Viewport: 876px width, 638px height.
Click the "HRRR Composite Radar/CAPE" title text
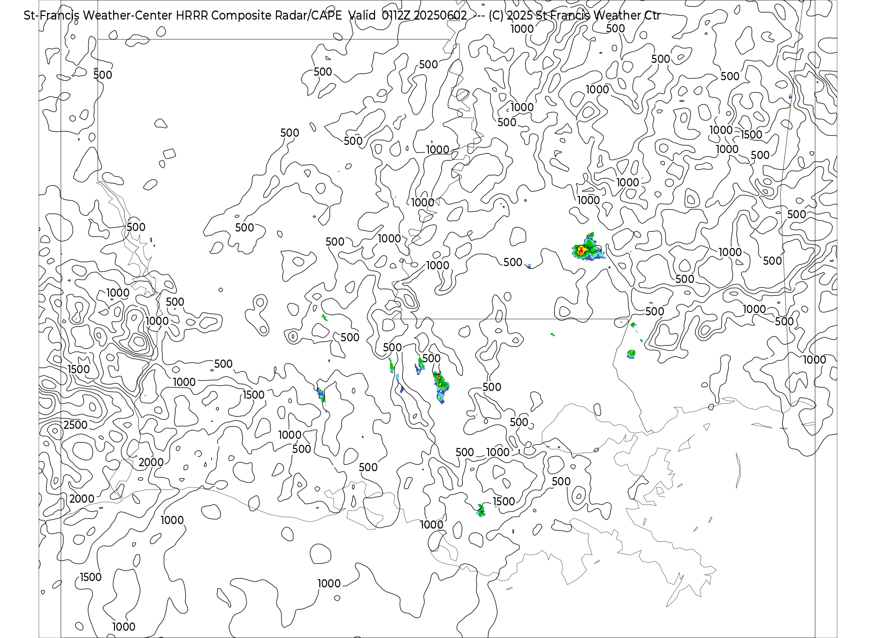[x=259, y=15]
